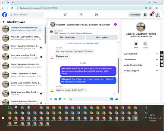Image resolution: width=164 pixels, height=131 pixels.
Task: Search in conversation magnifier icon
Action: click(x=145, y=44)
